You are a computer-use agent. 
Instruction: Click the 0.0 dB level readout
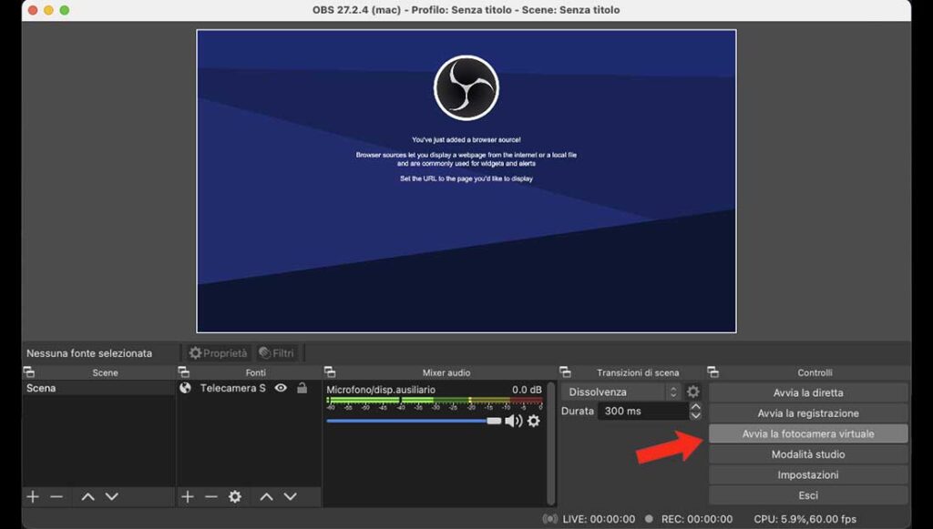tap(527, 390)
